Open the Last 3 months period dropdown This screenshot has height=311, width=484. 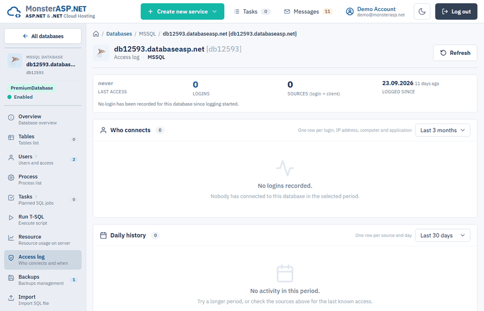443,130
